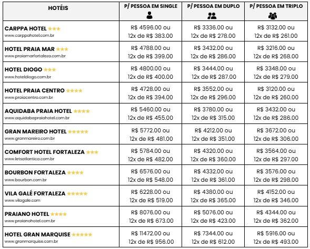The width and height of the screenshot is (310, 249).
Task: Click Gran Mareiro Hotel five-star rating
Action: coord(78,132)
